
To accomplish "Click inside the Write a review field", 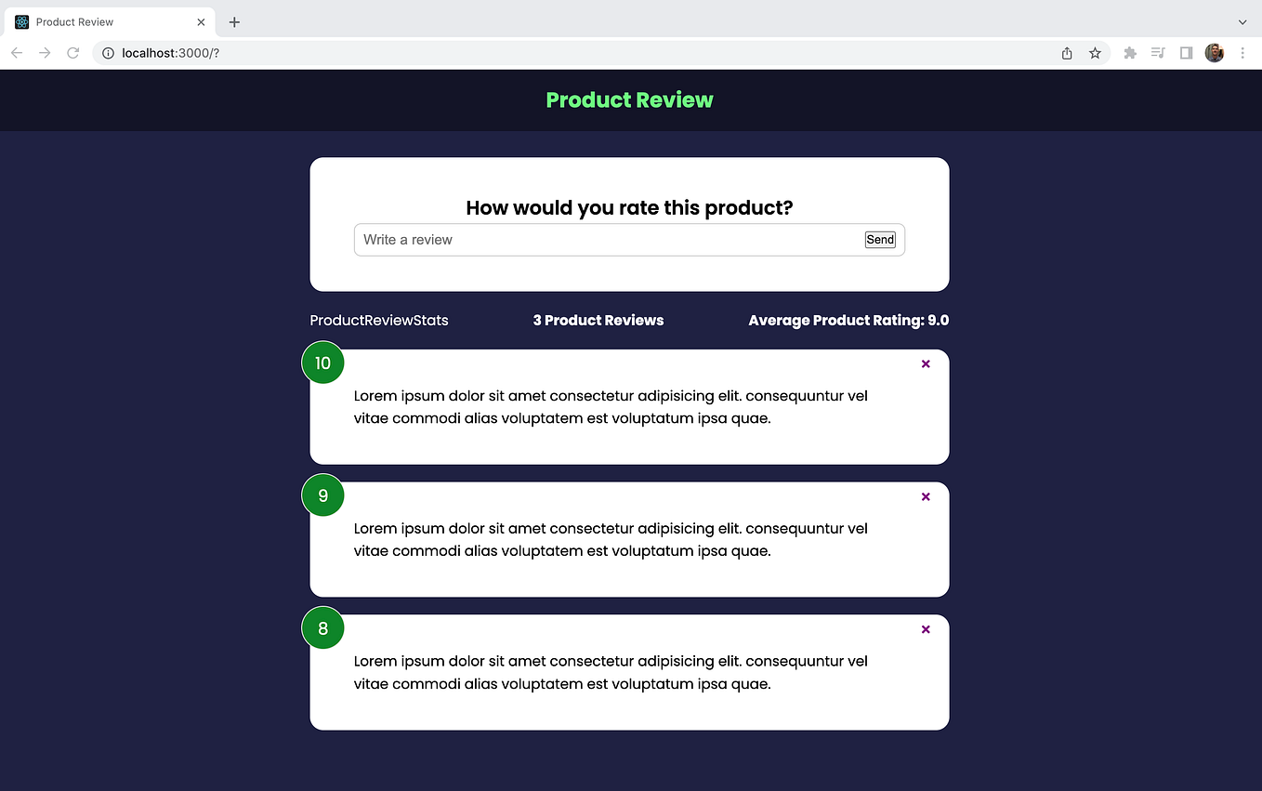I will point(558,240).
